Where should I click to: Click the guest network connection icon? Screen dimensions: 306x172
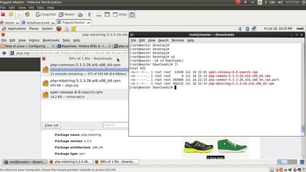click(254, 29)
